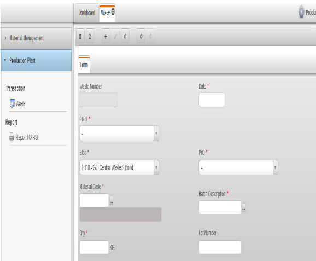Close the Waste tab

[x=113, y=12]
